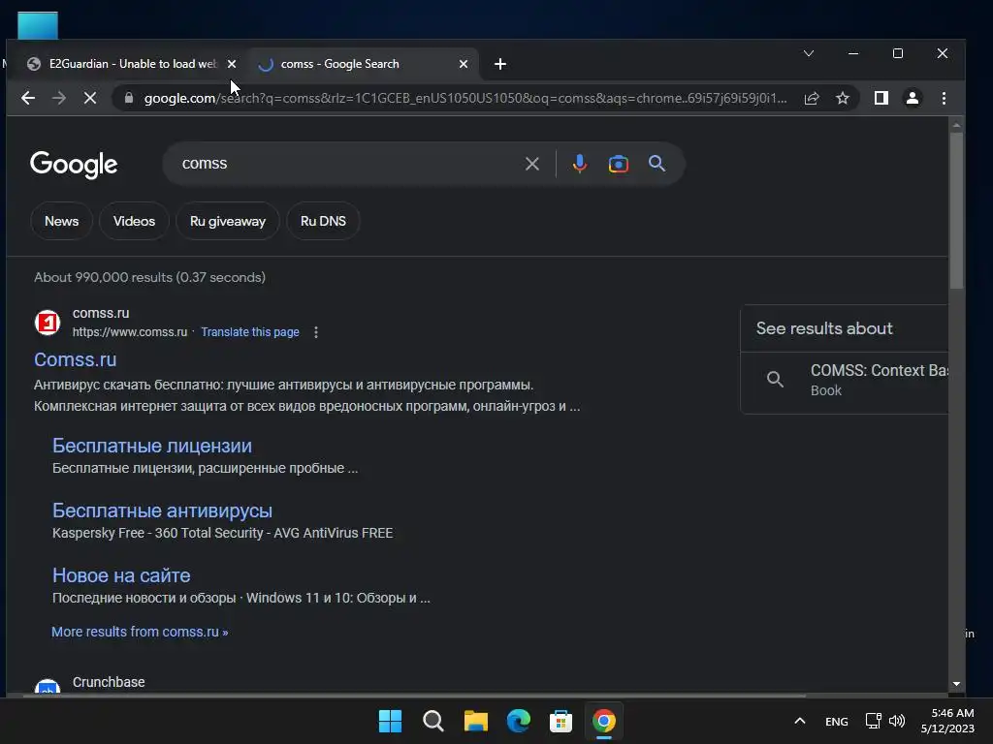Open the volume tray icon
This screenshot has width=993, height=744.
897,721
